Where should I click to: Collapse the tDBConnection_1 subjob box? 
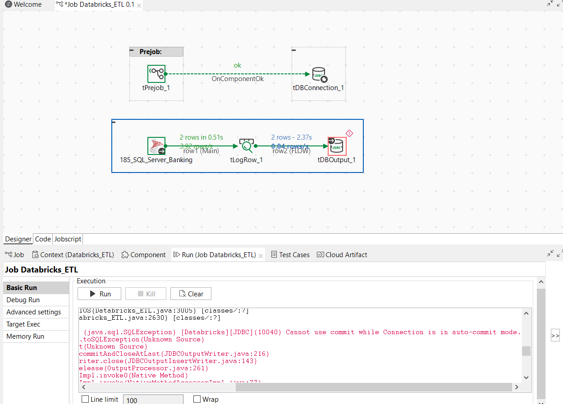point(294,50)
